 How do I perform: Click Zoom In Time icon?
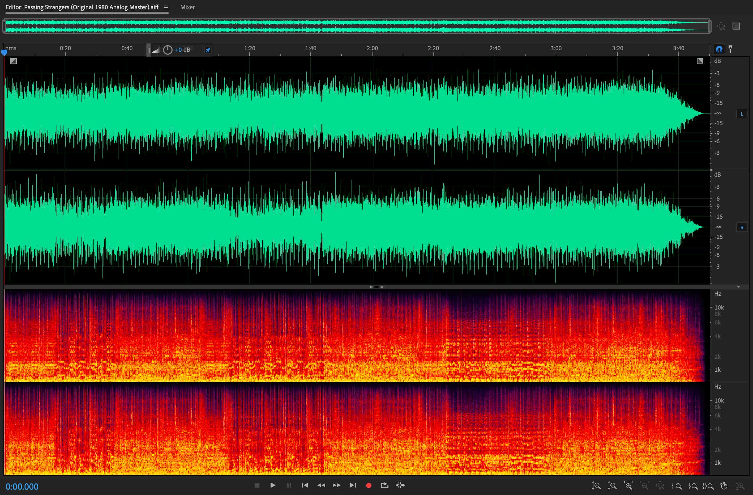pyautogui.click(x=628, y=485)
